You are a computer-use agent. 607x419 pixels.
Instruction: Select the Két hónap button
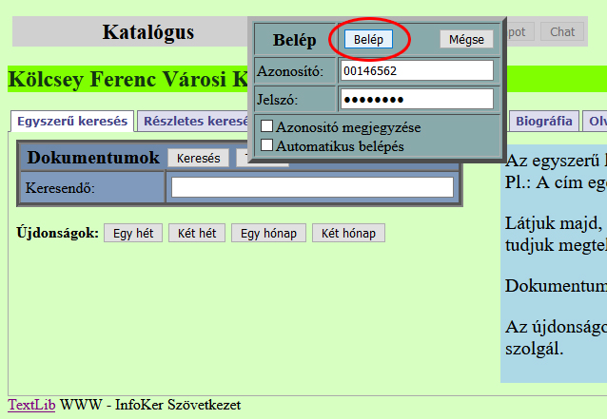coord(348,234)
